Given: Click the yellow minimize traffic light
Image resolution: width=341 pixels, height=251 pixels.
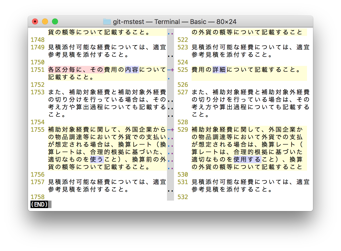Looking at the screenshot, I should pos(45,22).
